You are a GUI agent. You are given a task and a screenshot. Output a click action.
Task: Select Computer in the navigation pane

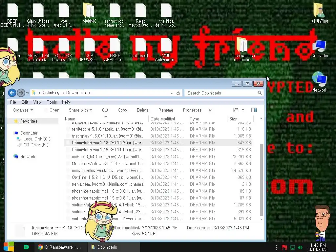tap(29, 133)
